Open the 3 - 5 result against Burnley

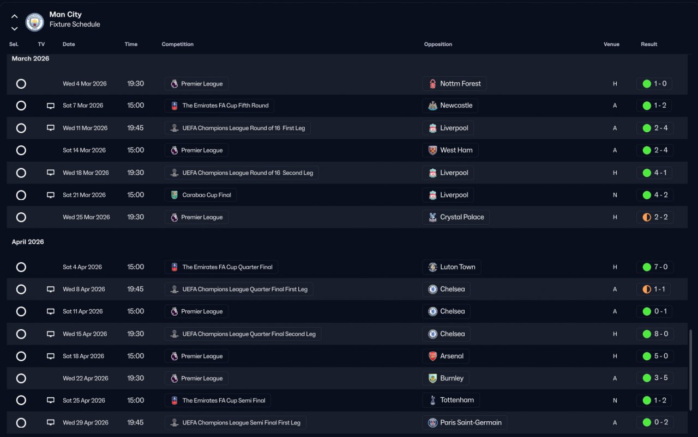pyautogui.click(x=654, y=378)
